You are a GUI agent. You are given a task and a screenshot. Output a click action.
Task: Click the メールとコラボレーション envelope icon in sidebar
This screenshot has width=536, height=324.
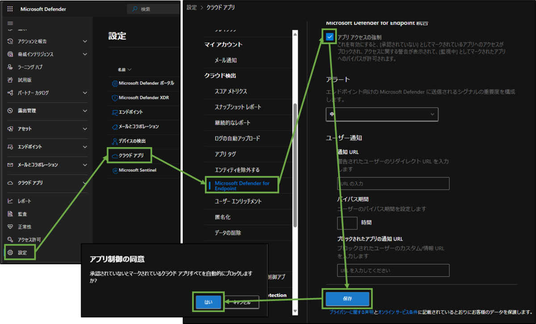click(10, 165)
